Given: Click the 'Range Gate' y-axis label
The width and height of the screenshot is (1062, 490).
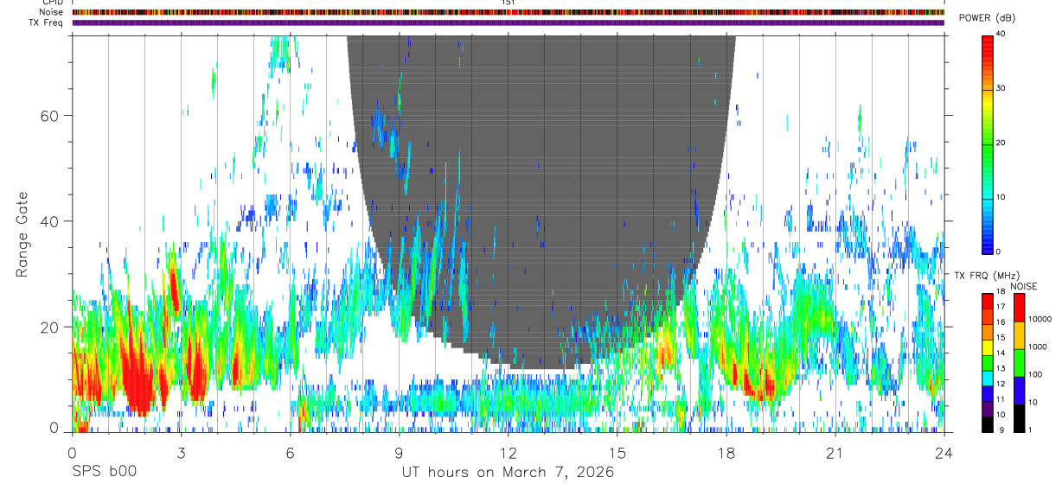Looking at the screenshot, I should pyautogui.click(x=22, y=234).
